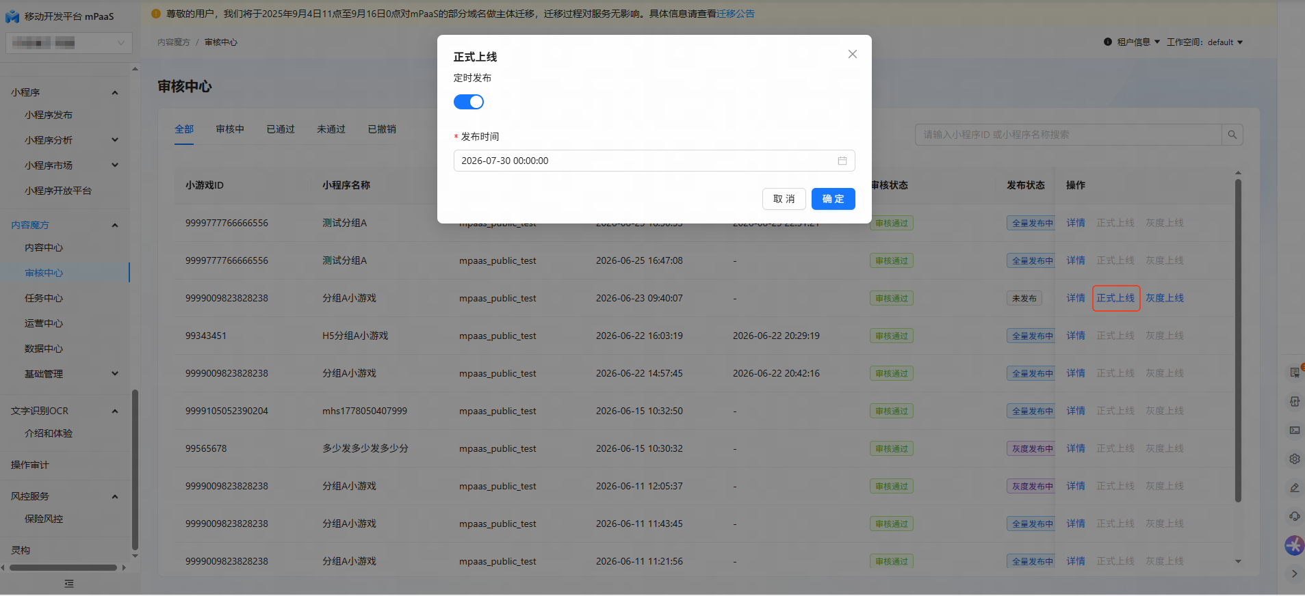Open the 租户信息 dropdown
Image resolution: width=1305 pixels, height=596 pixels.
(x=1132, y=42)
